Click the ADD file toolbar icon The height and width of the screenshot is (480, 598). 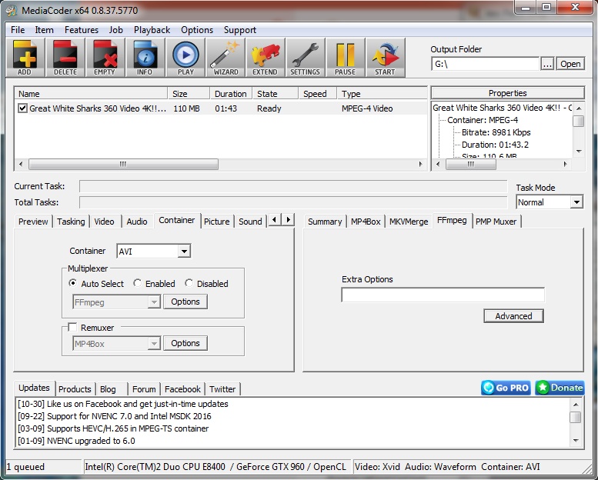[25, 58]
